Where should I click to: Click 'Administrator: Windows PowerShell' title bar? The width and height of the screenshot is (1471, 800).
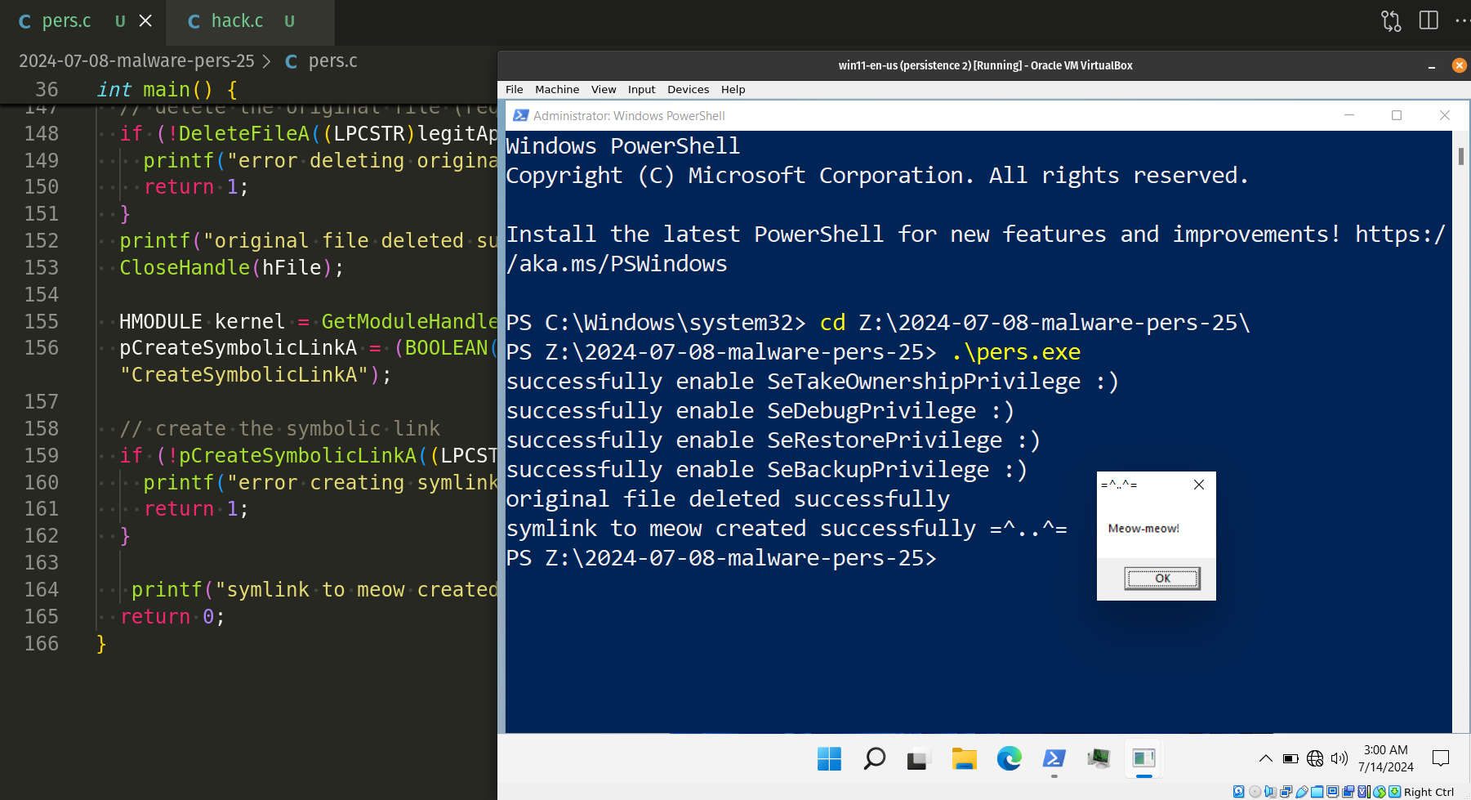629,116
